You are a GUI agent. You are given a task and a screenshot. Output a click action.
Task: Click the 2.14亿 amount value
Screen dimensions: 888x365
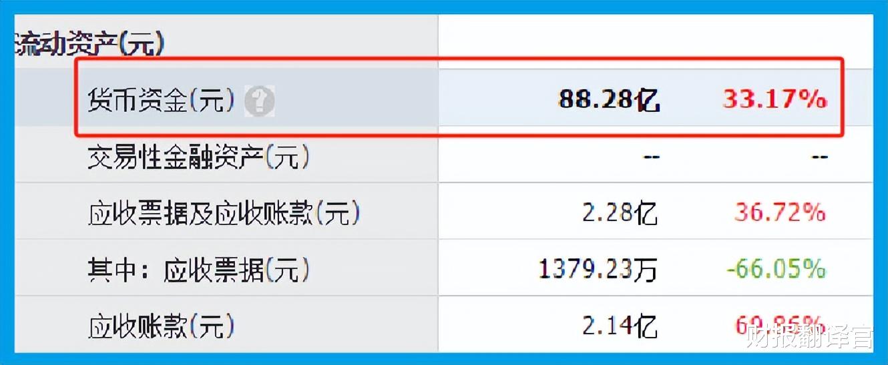pyautogui.click(x=620, y=326)
